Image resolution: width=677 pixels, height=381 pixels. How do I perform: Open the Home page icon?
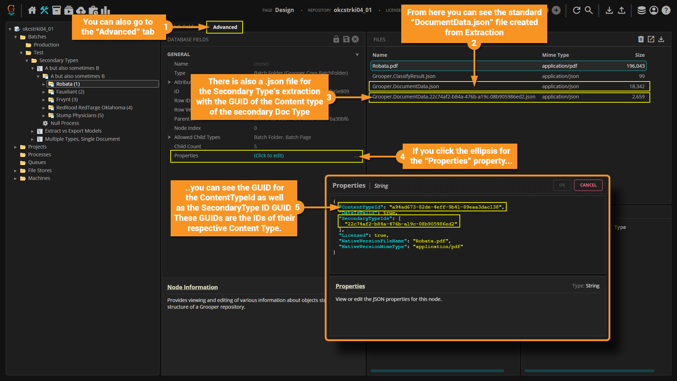(32, 10)
